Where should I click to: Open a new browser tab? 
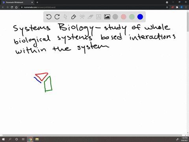(37, 2)
